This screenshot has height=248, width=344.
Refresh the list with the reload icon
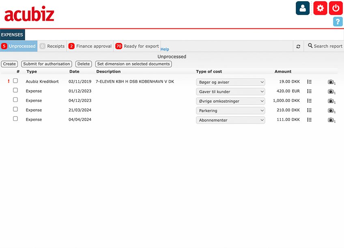tap(298, 46)
